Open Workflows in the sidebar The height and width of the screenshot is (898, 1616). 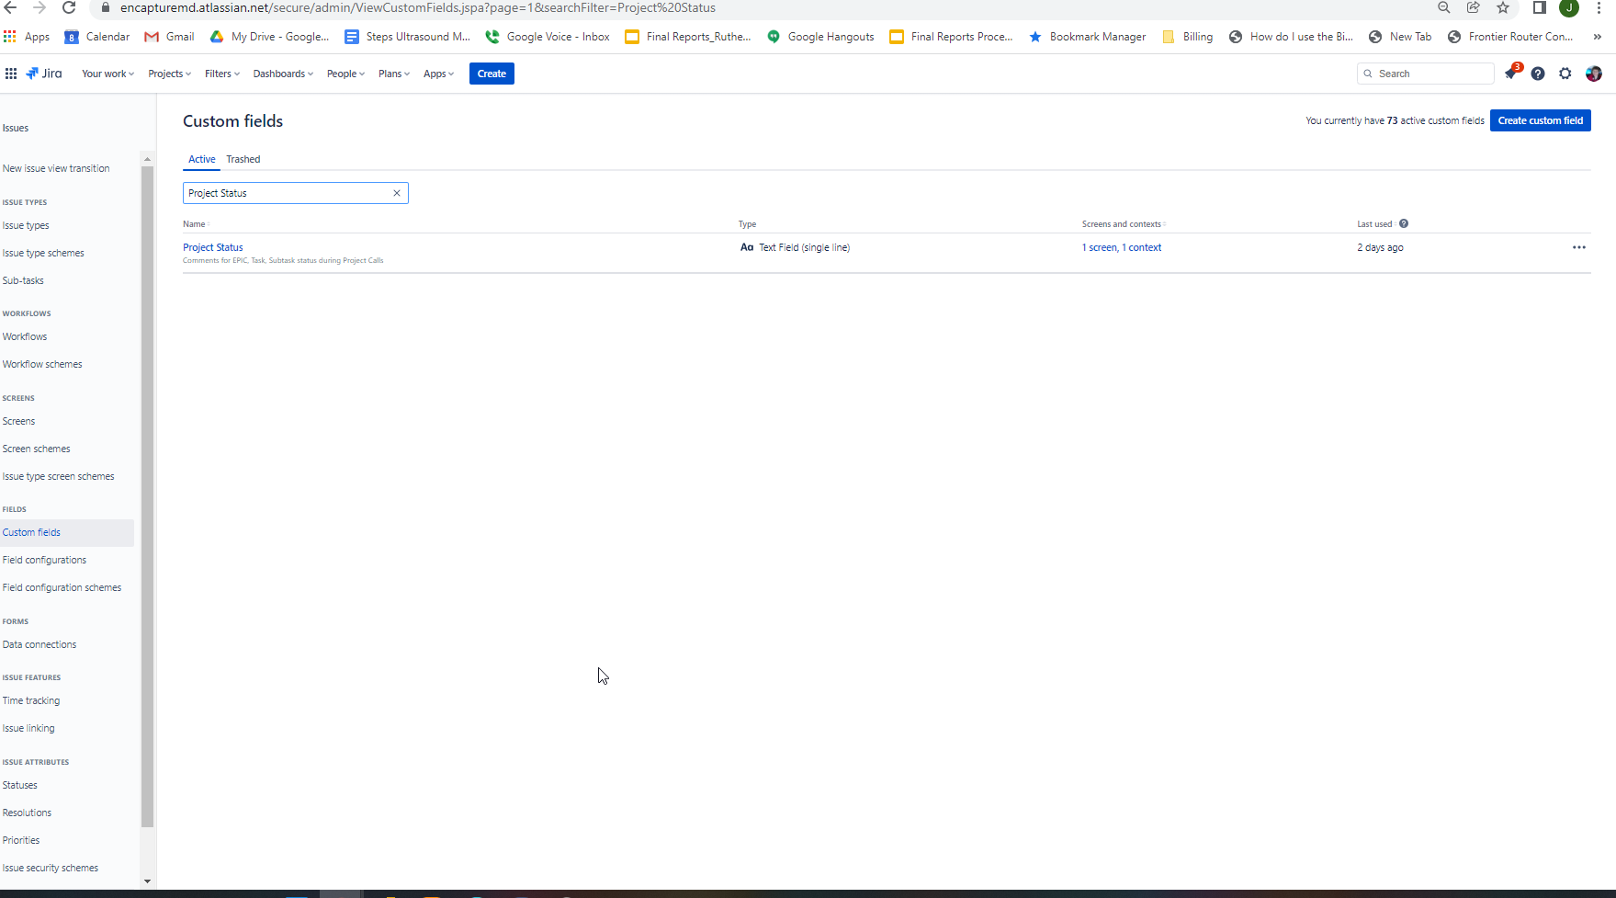pyautogui.click(x=25, y=336)
